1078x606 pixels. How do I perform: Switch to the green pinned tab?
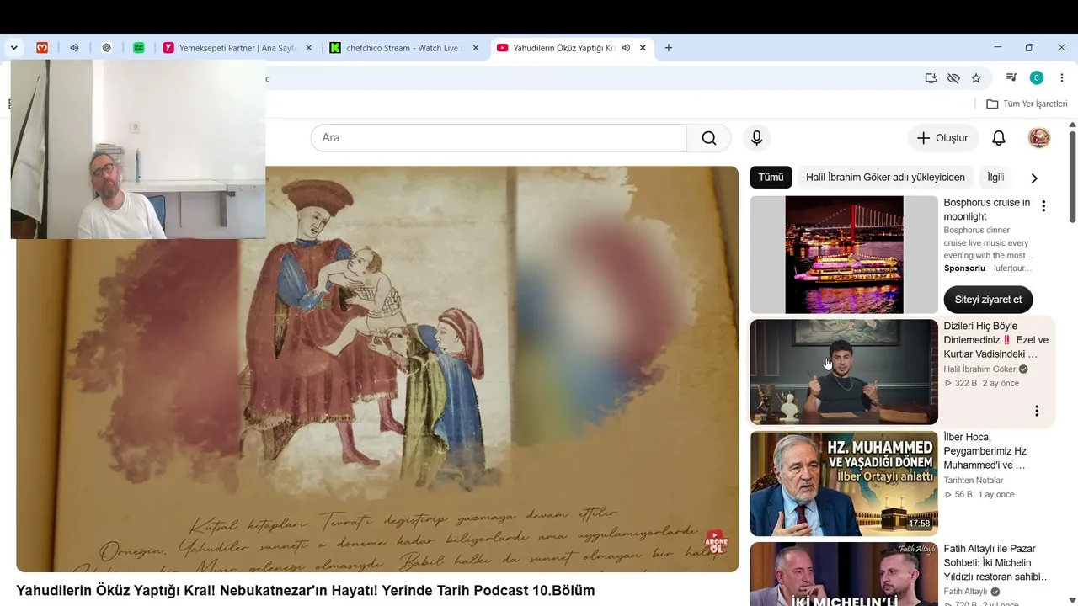click(139, 48)
